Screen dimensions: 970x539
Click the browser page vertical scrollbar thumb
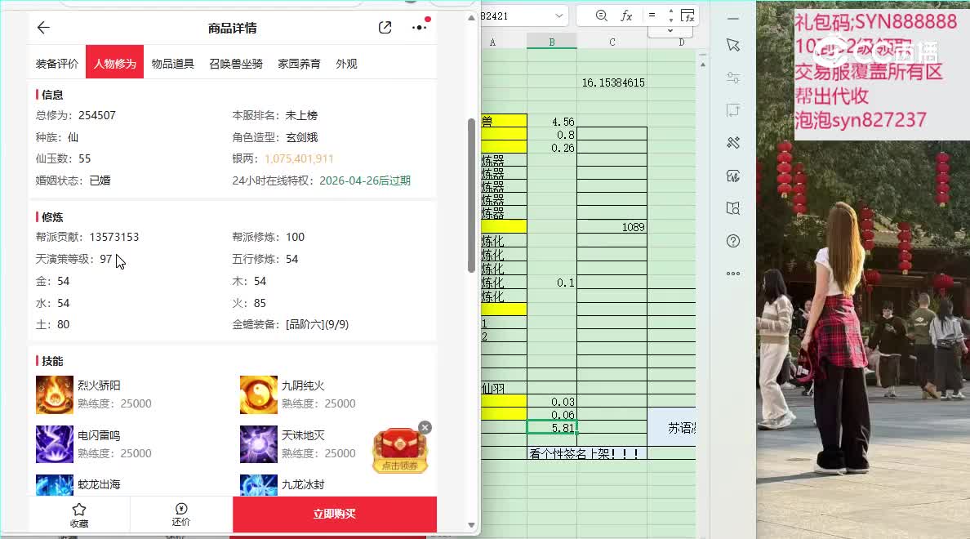(x=471, y=196)
